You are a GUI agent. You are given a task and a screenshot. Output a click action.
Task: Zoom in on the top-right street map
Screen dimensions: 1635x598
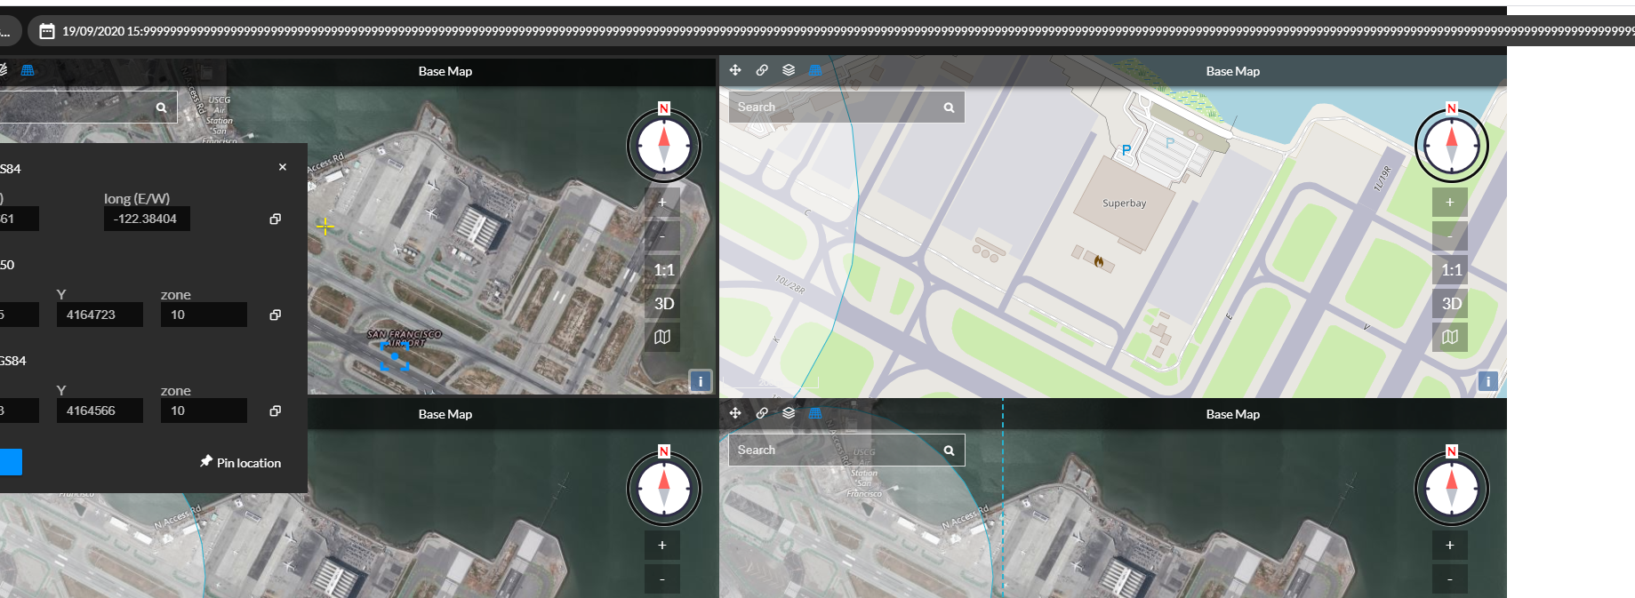1450,202
